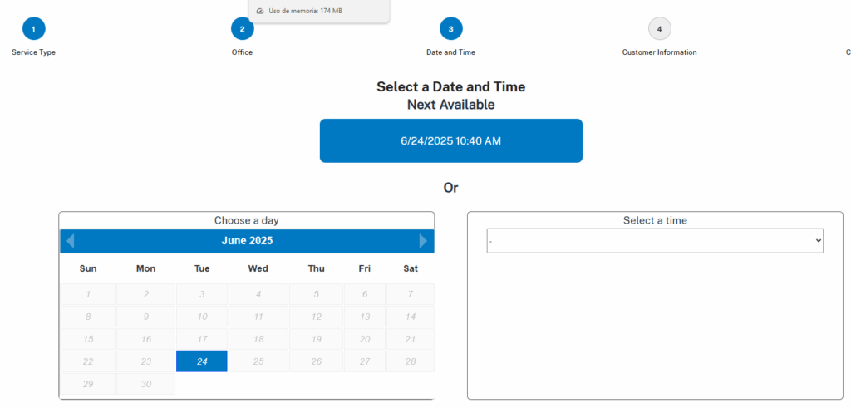
Task: Advance calendar to next month
Action: (x=423, y=241)
